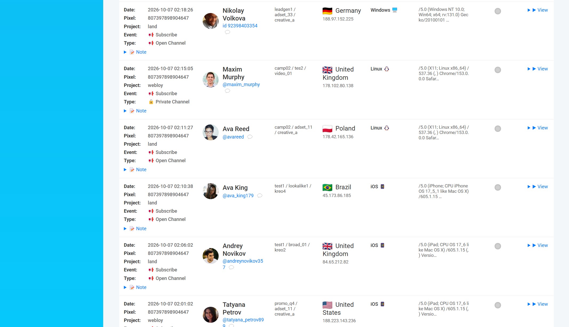Click the Poland flag icon
Viewport: 569px width, 327px height.
(x=327, y=129)
